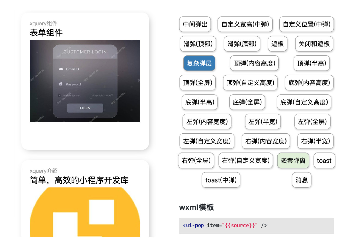The image size is (354, 247).
Task: Open 顶弹(自定义高度) popup
Action: pyautogui.click(x=250, y=83)
